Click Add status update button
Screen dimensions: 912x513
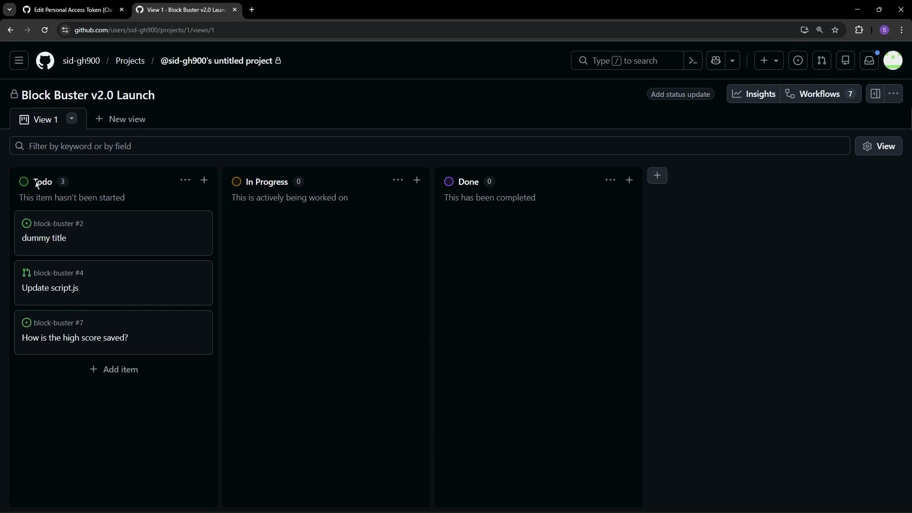point(680,95)
